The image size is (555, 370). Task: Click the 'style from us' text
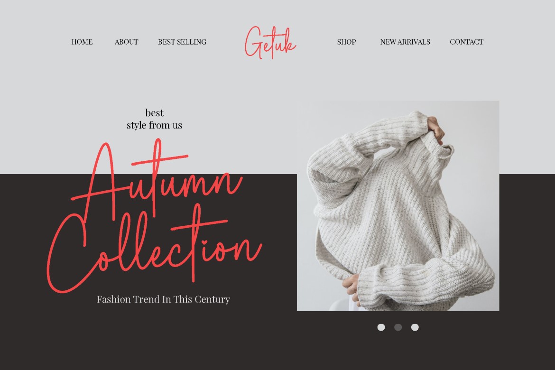pos(154,125)
